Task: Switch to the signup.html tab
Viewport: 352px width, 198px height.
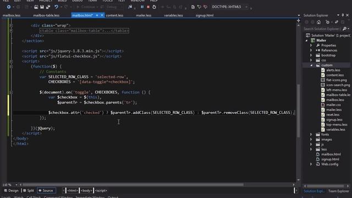Action: [x=205, y=15]
